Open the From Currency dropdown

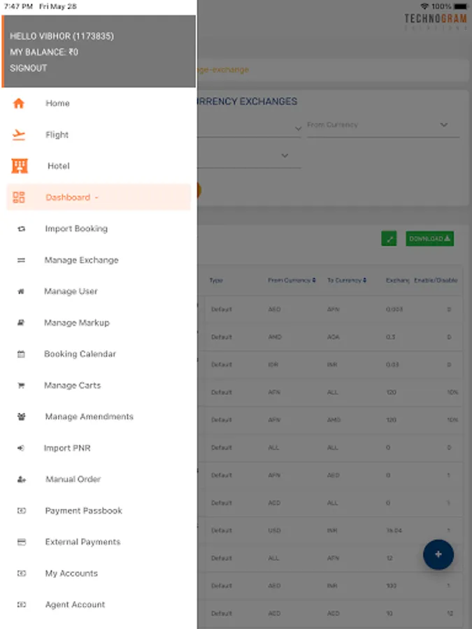tap(383, 126)
